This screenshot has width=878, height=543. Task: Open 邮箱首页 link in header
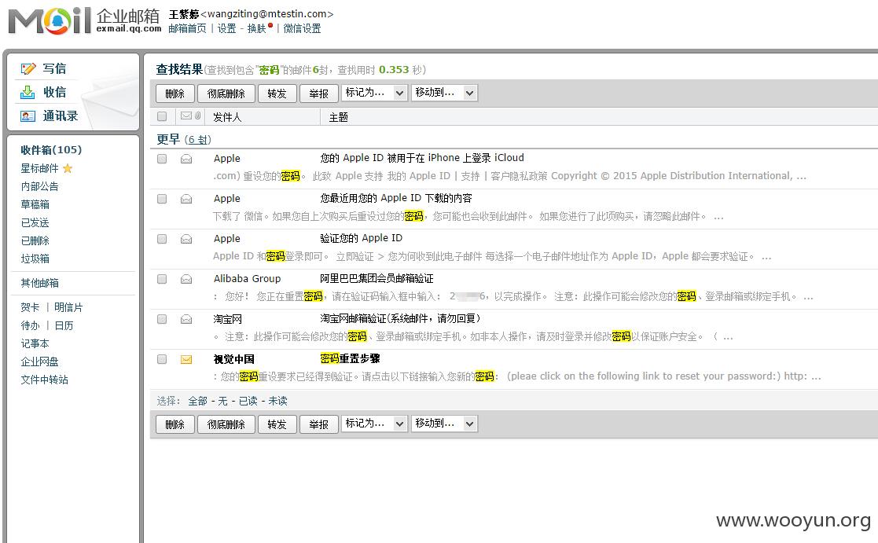(x=187, y=28)
